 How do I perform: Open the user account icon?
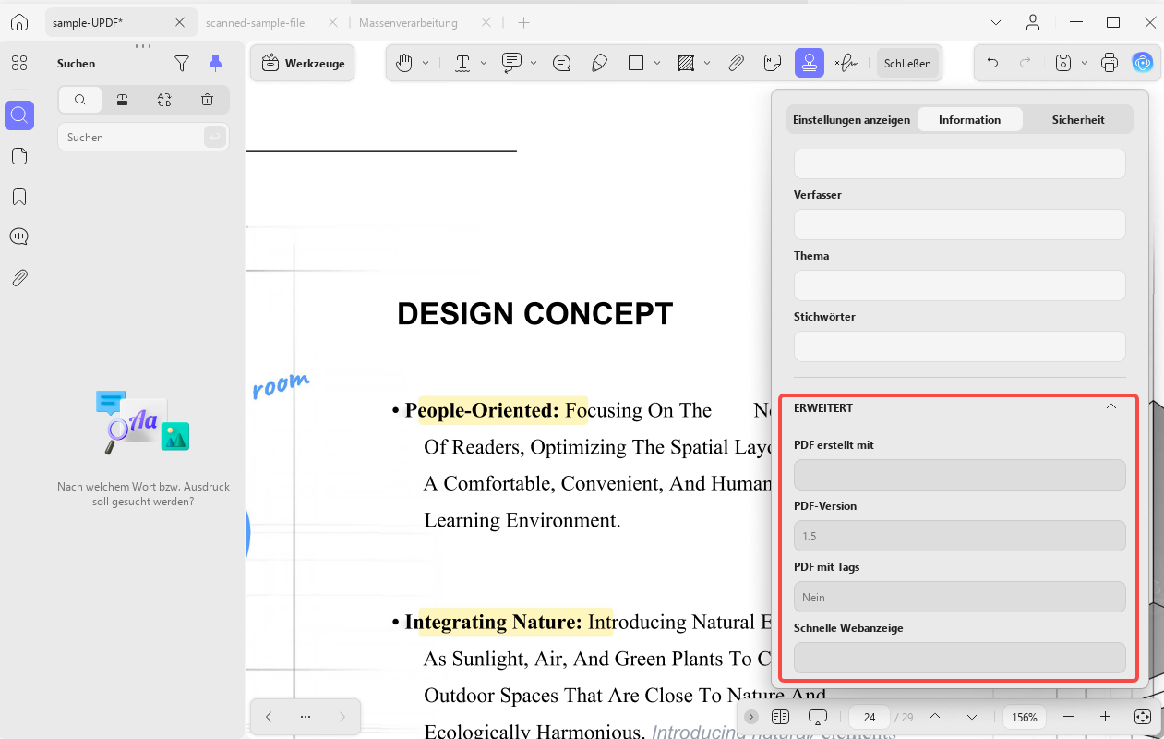click(1034, 22)
